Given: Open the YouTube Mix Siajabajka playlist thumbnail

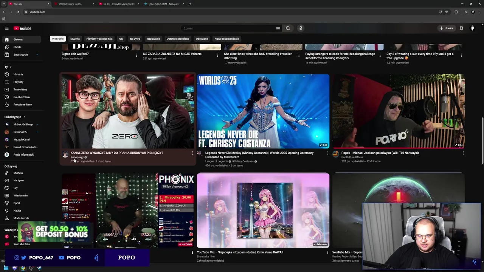Looking at the screenshot, I should (263, 210).
